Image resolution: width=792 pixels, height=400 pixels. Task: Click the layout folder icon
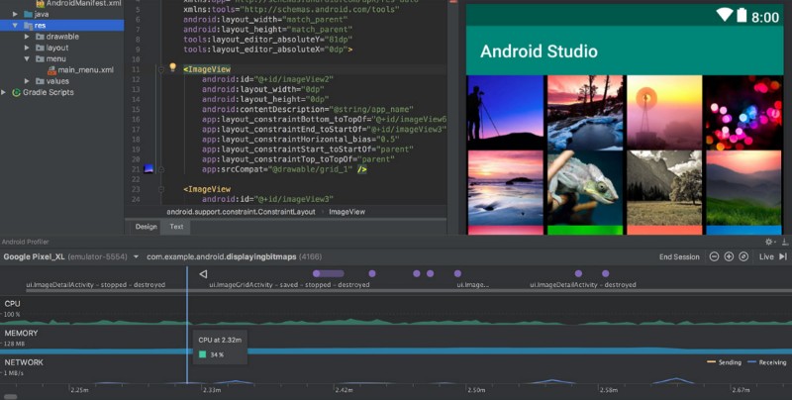pos(40,48)
